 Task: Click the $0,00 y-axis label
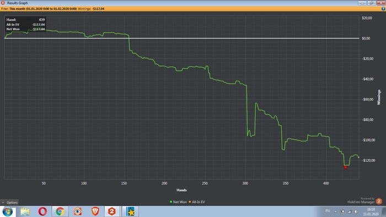(366, 39)
